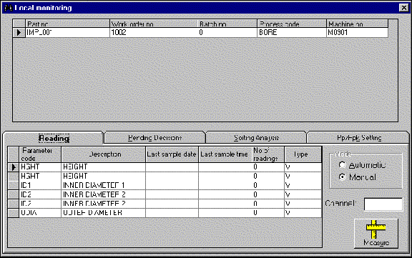This screenshot has width=412, height=258.
Task: Select the ID1 parameter code cell
Action: point(40,185)
